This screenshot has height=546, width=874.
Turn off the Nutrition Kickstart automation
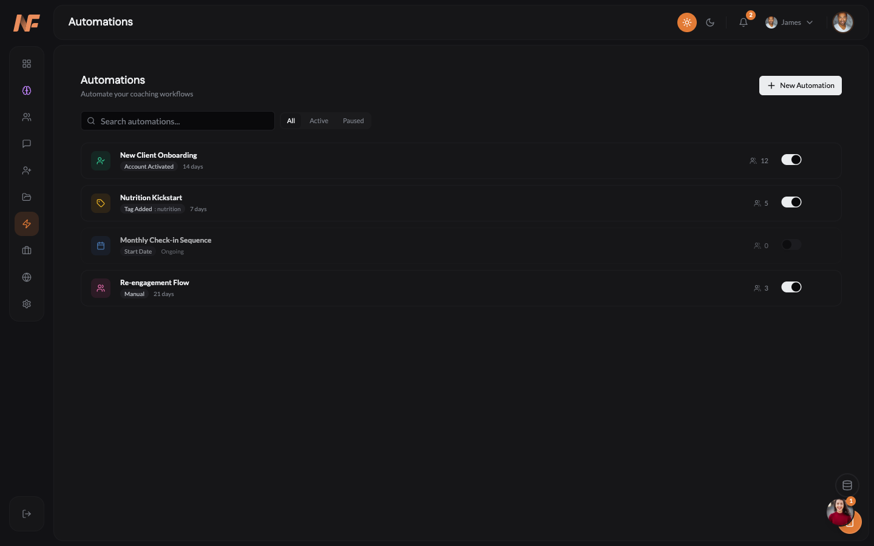click(791, 202)
